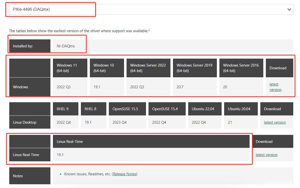Select the Windows Server 2016 (64-bit) header
The width and height of the screenshot is (300, 188).
(241, 68)
